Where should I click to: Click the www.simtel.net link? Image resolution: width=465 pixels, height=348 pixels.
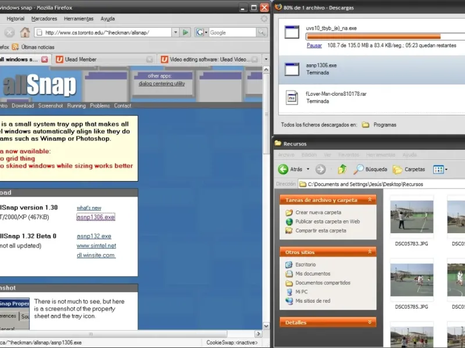click(x=96, y=246)
